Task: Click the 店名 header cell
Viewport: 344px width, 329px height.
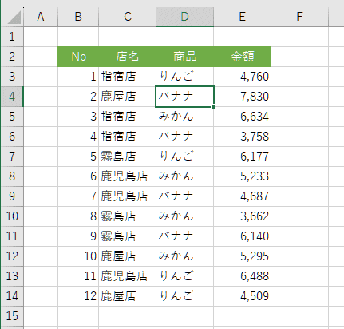Action: coord(127,57)
